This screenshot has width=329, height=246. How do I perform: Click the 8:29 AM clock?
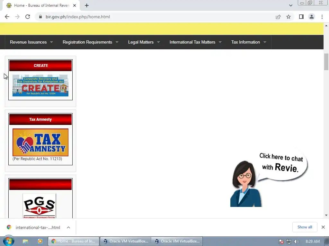click(x=313, y=242)
